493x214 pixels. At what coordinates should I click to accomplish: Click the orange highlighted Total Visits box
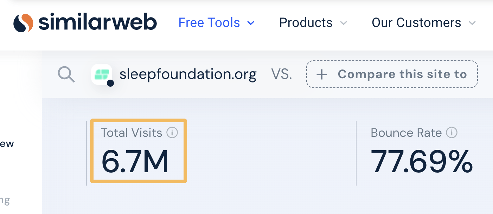(138, 151)
